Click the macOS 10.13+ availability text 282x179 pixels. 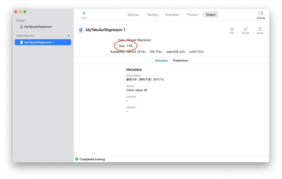136,52
